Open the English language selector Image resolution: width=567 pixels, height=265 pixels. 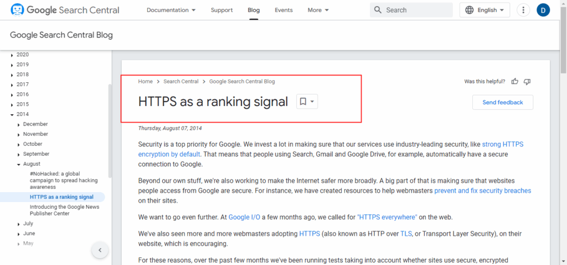point(484,10)
